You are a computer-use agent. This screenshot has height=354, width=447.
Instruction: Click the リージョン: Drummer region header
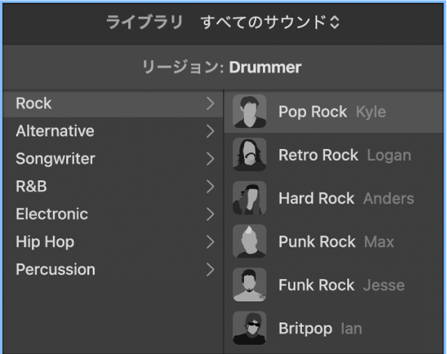tap(222, 68)
